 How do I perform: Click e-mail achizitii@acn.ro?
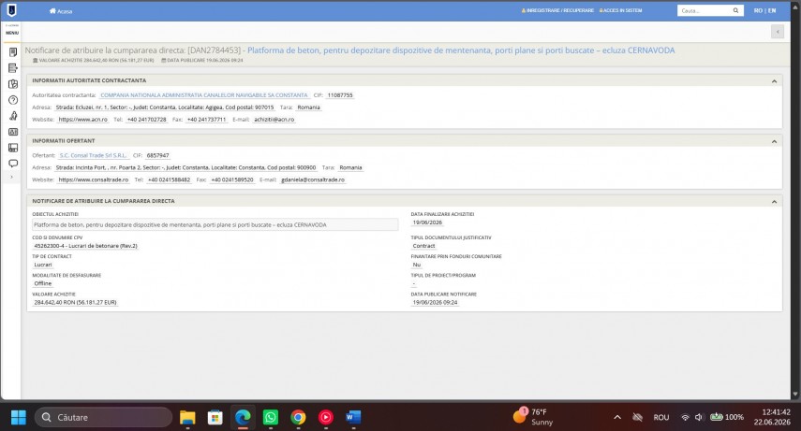click(274, 120)
